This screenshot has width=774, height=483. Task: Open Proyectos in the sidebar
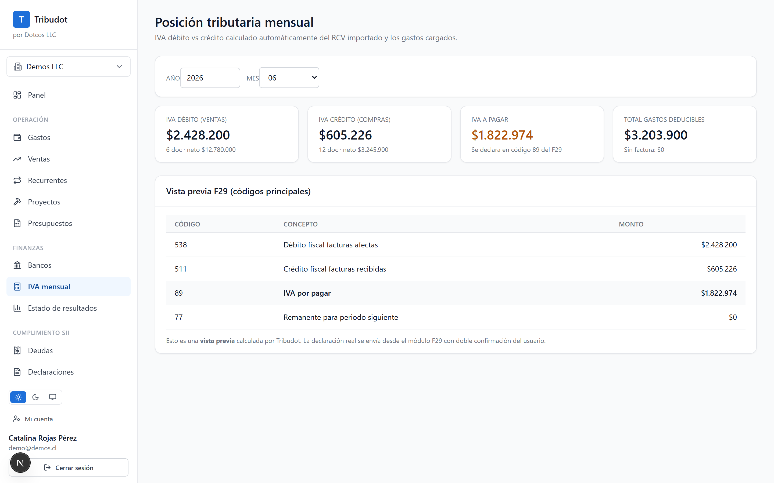click(69, 202)
